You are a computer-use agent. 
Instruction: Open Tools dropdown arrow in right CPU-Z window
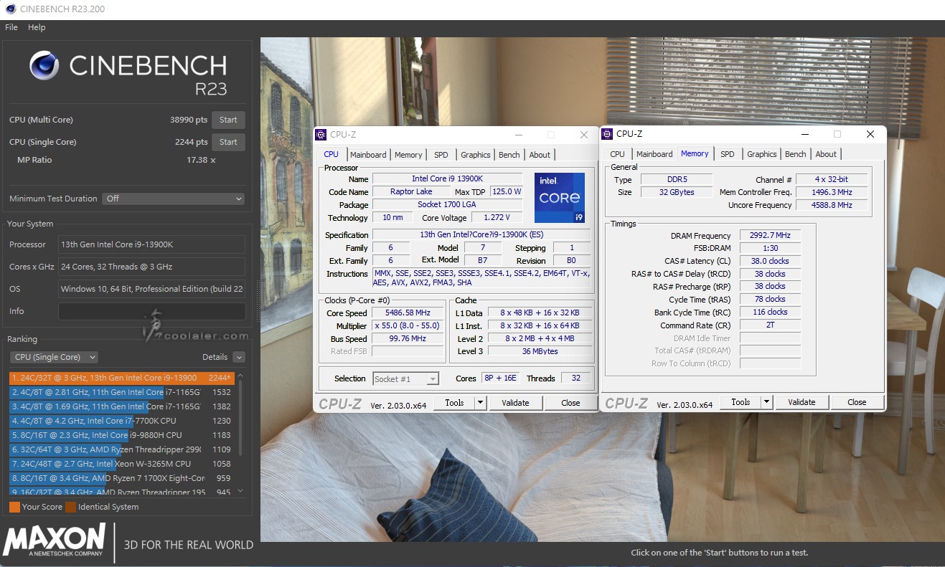coord(767,402)
